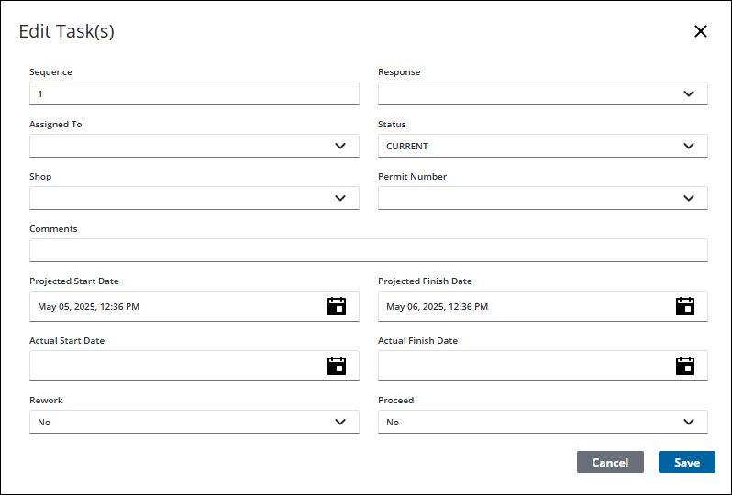Select the Projected Finish Date text field
Viewport: 732px width, 495px height.
523,306
